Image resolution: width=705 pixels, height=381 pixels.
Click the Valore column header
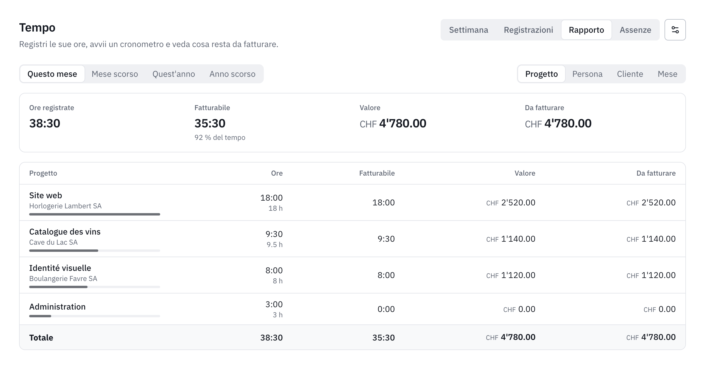(x=525, y=173)
